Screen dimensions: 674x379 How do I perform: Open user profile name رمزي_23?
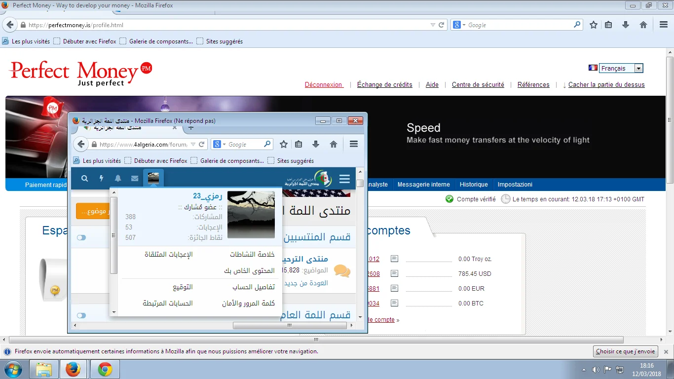click(208, 196)
